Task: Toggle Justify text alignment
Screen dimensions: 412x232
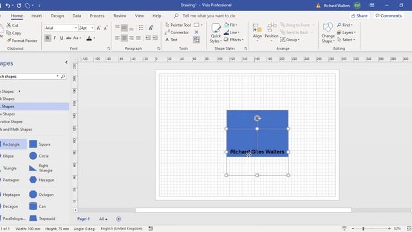Action: (x=138, y=38)
